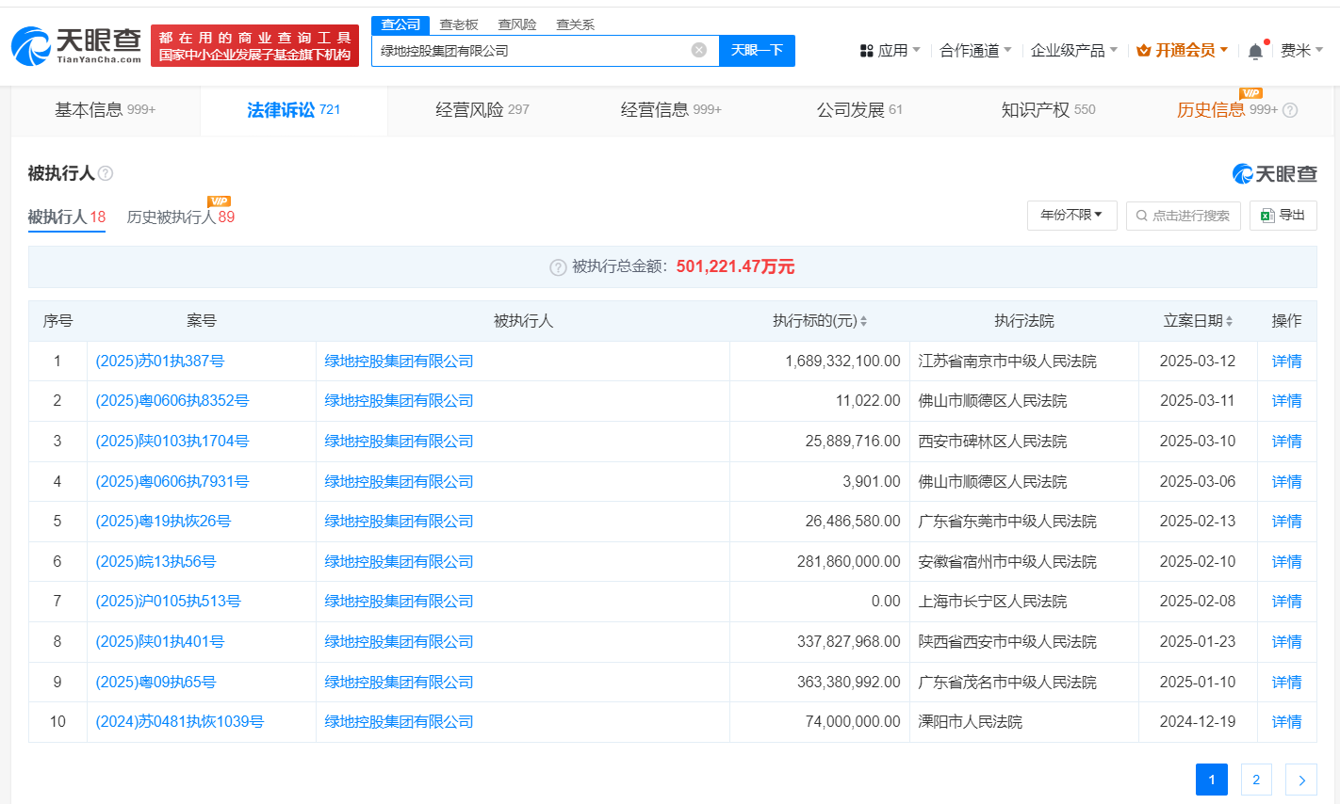
Task: Open 法律诉讼 tab
Action: pyautogui.click(x=293, y=110)
